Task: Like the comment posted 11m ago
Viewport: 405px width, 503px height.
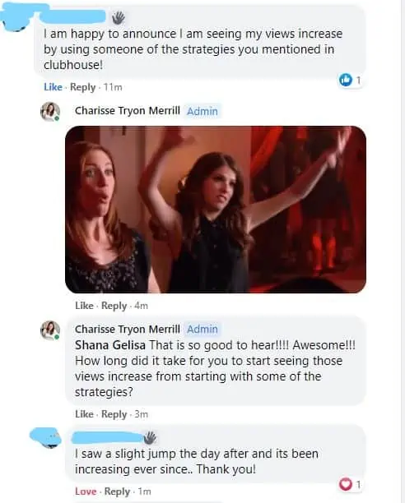Action: pyautogui.click(x=53, y=87)
